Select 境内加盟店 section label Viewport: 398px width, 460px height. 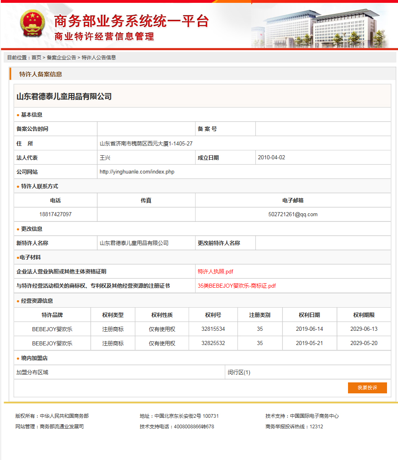34,358
